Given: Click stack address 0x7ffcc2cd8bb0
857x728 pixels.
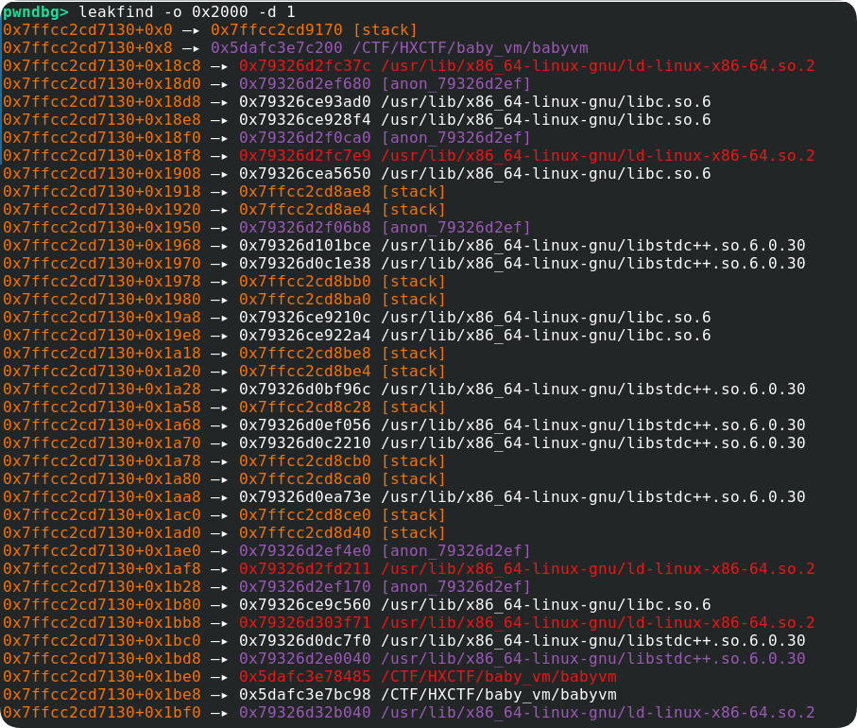Looking at the screenshot, I should (x=305, y=281).
